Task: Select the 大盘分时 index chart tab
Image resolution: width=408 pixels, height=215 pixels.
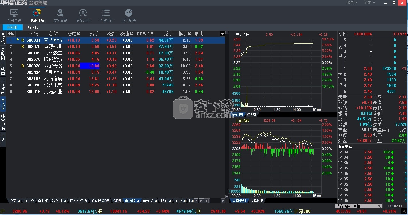Action: (239, 201)
